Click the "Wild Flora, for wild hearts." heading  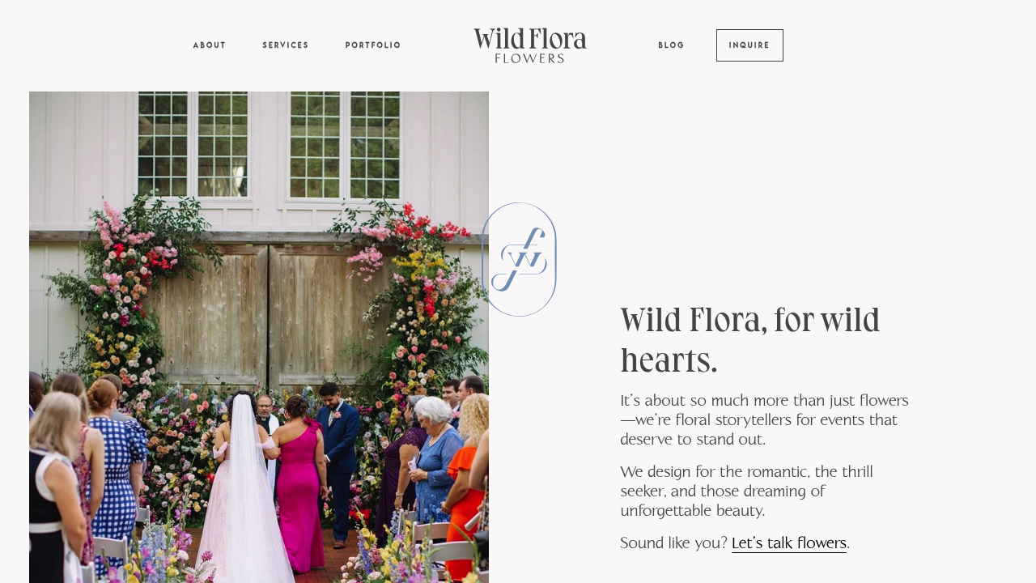(x=750, y=340)
